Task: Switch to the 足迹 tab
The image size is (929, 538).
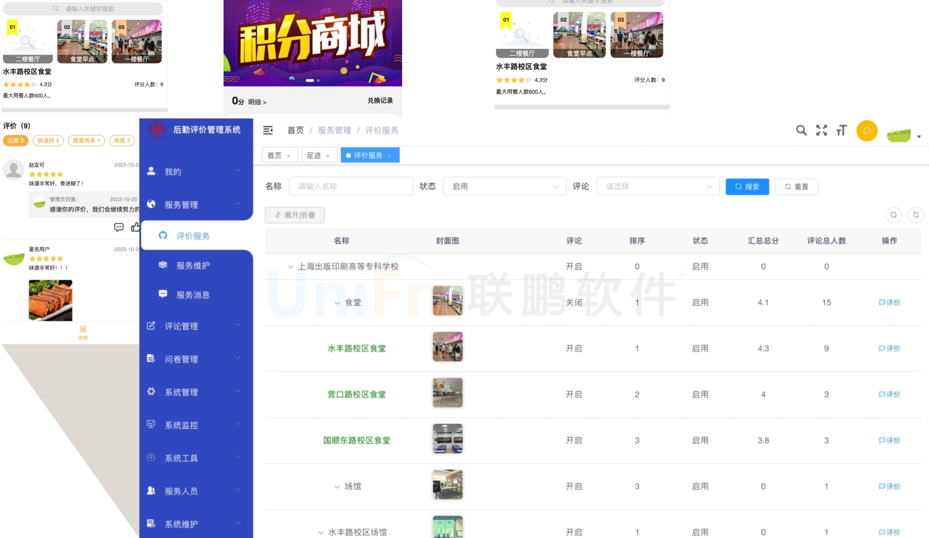Action: coord(314,155)
